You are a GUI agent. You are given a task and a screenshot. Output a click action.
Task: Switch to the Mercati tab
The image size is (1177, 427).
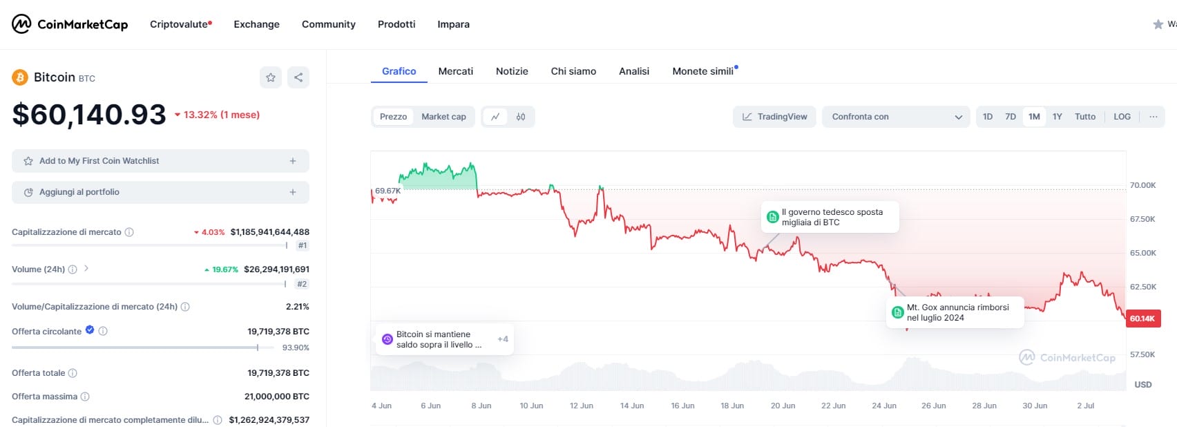[455, 71]
